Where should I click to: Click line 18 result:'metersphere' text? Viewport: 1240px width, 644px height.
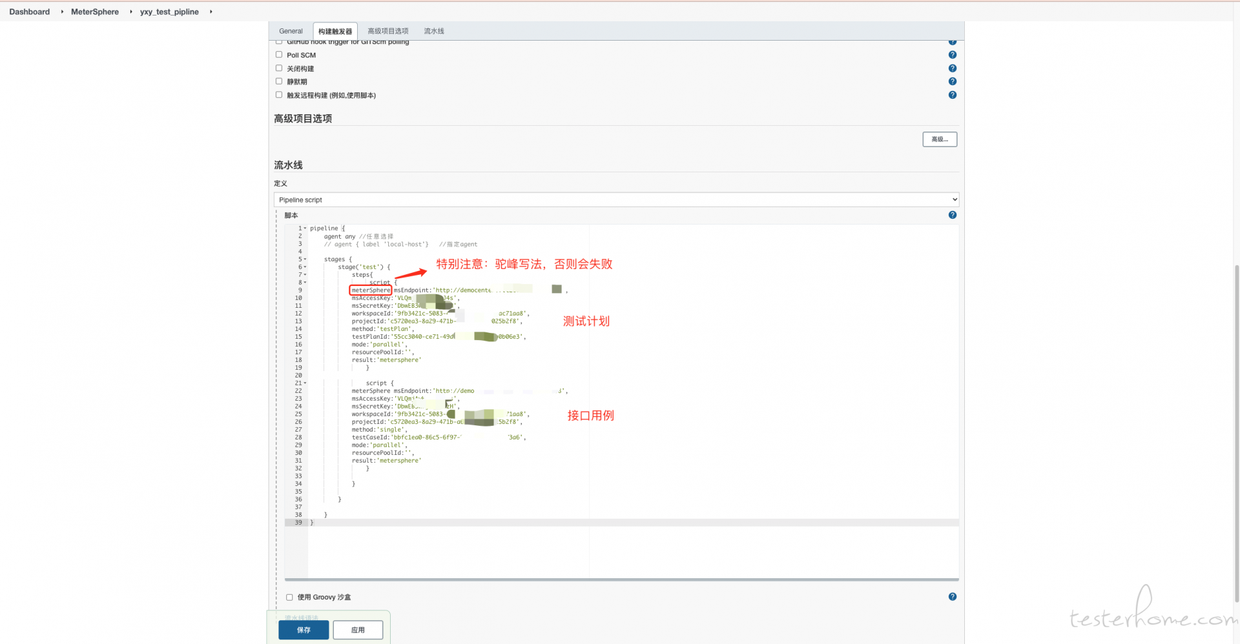point(386,360)
